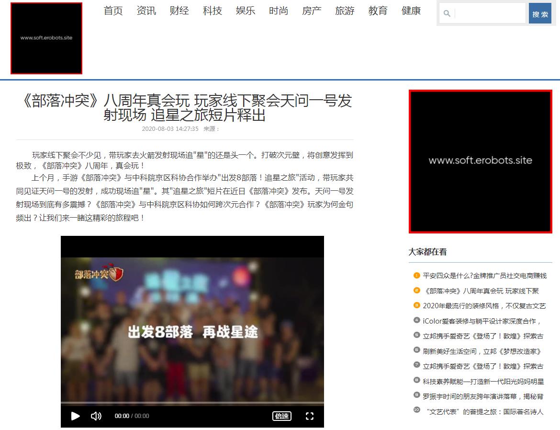Click the blue 搜索 button
Viewport: 560px width, 430px height.
click(x=540, y=13)
